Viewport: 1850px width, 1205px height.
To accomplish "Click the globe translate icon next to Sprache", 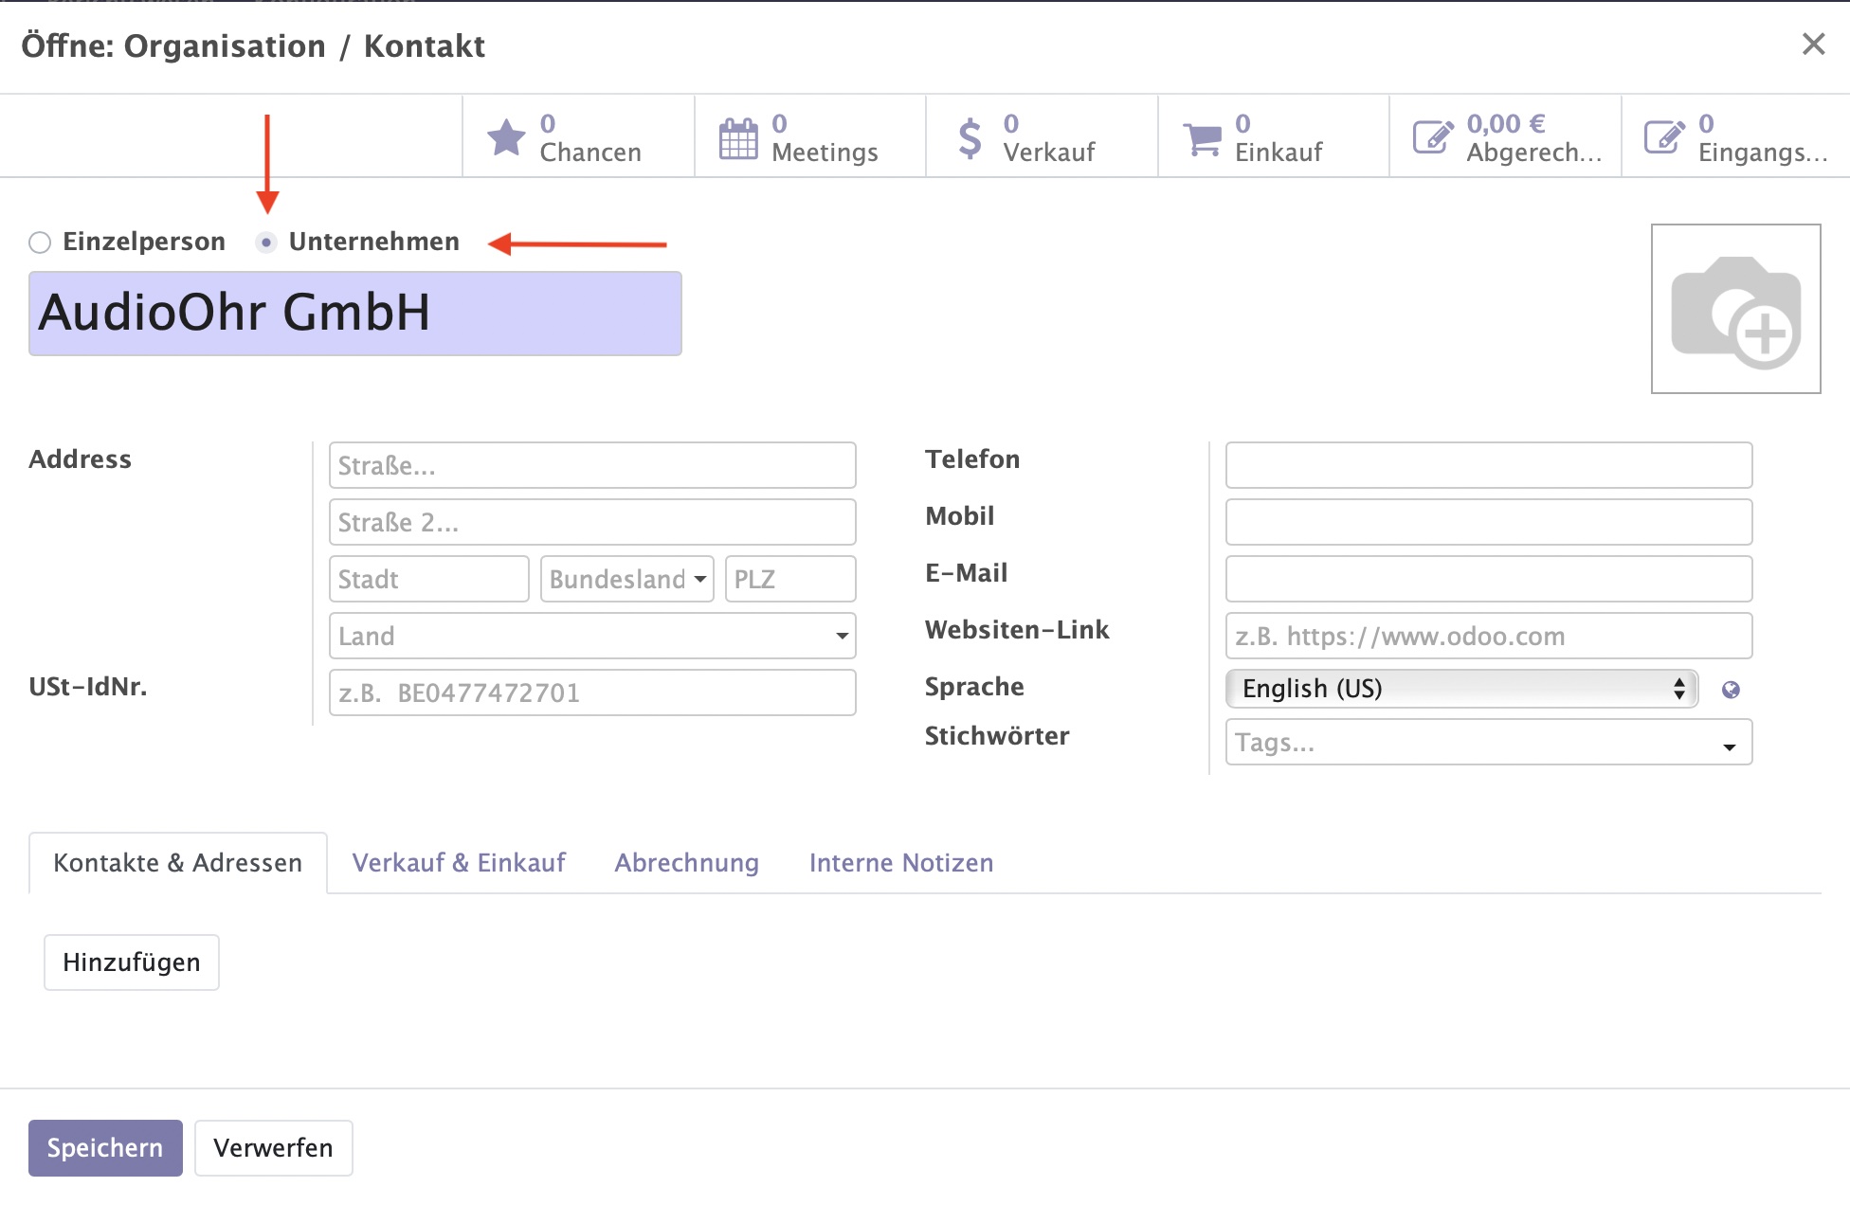I will pyautogui.click(x=1731, y=690).
